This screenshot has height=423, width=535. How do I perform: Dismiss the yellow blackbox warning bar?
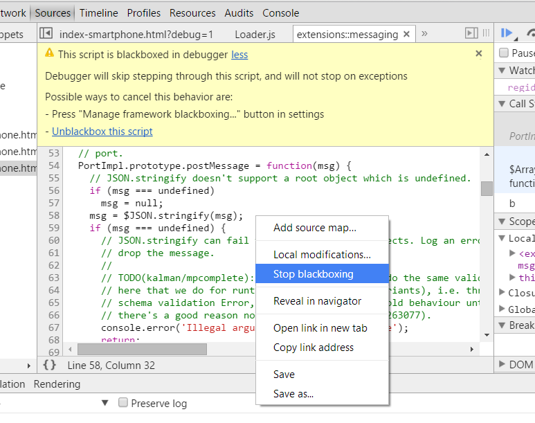tap(479, 53)
